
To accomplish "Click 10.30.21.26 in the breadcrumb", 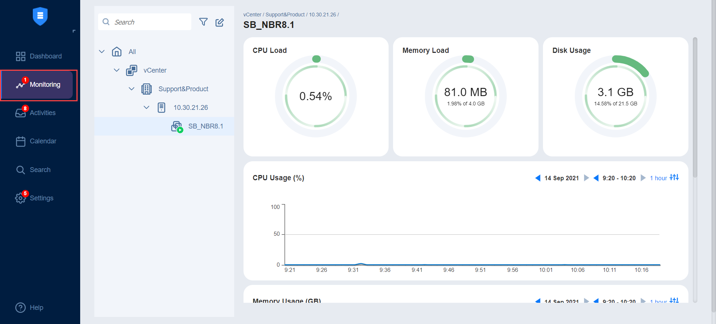I will pyautogui.click(x=322, y=15).
